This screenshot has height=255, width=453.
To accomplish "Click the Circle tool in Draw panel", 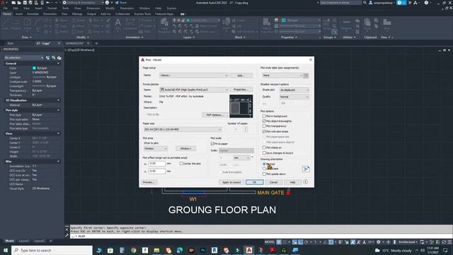I will 27,23.
